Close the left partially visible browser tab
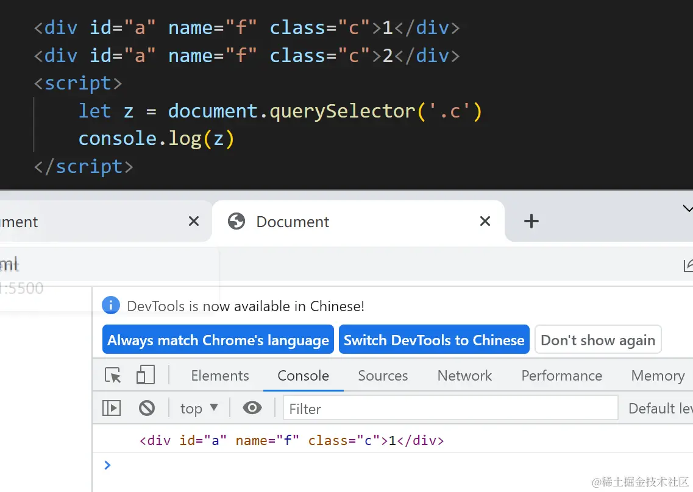The image size is (693, 492). click(x=194, y=221)
